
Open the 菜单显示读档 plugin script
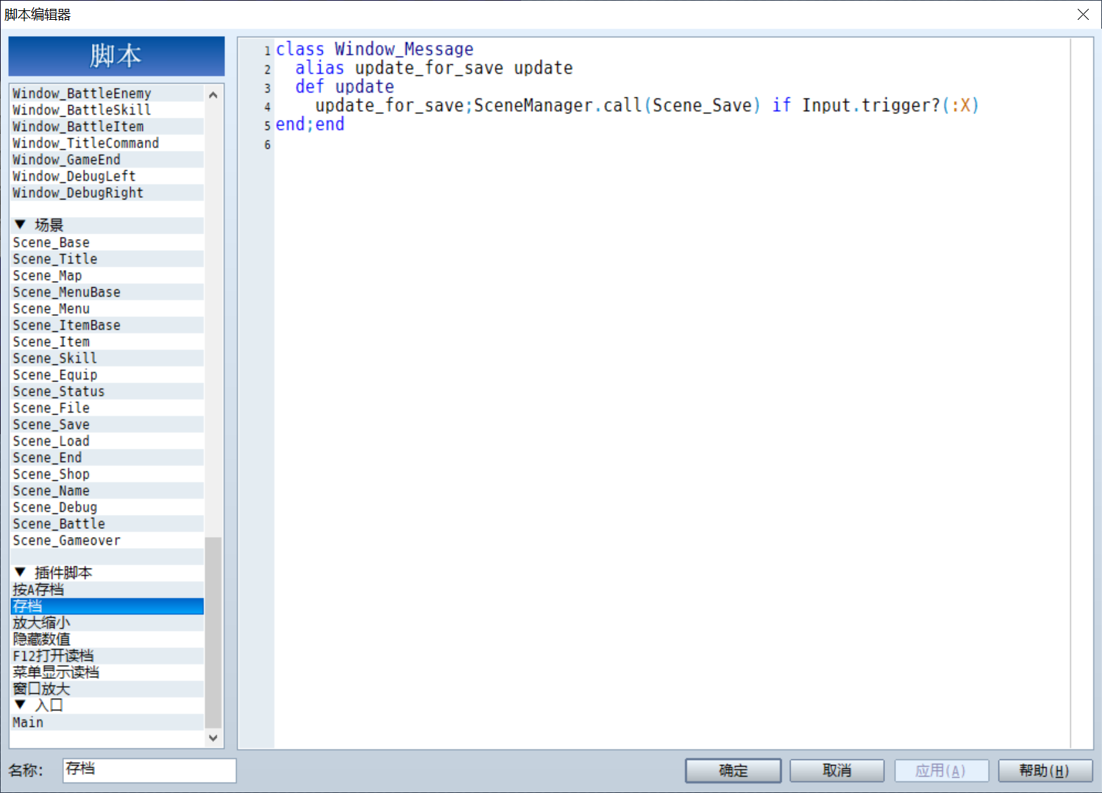click(107, 672)
